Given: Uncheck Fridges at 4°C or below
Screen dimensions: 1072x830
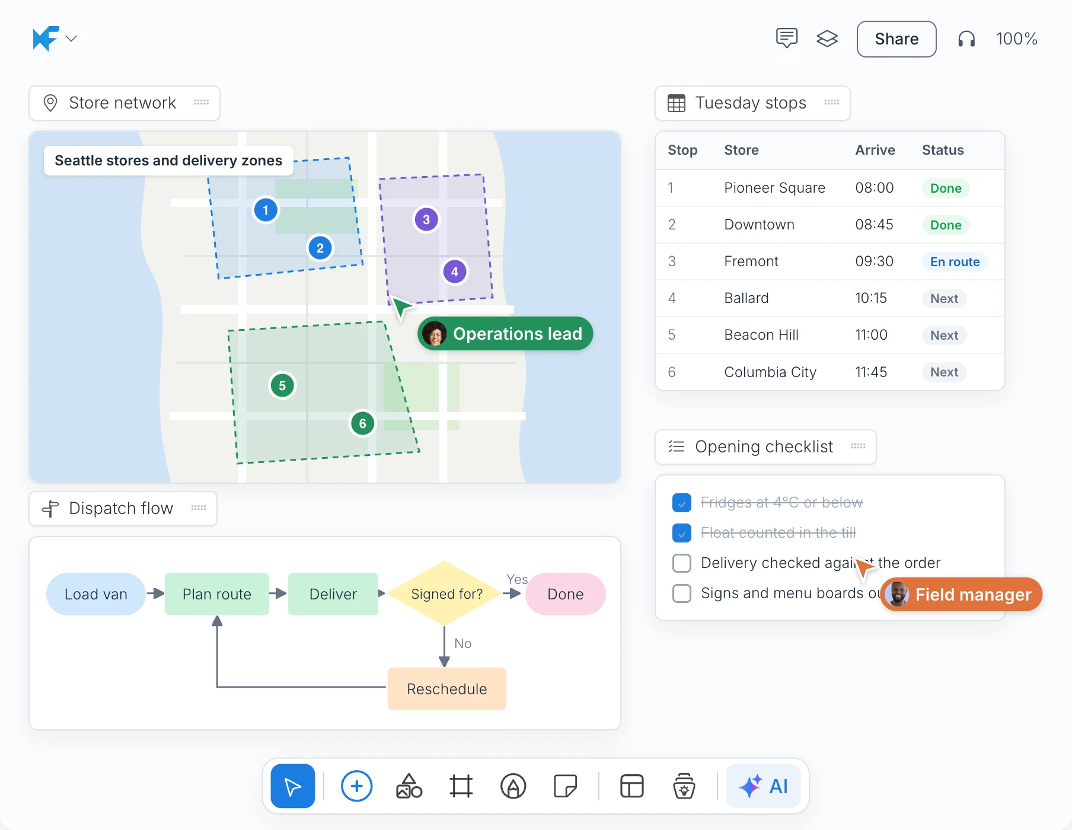Looking at the screenshot, I should [x=682, y=503].
